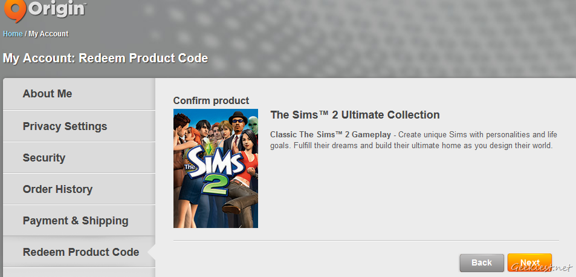Screen dimensions: 576x277
Task: Switch to Privacy Settings
Action: click(x=65, y=126)
